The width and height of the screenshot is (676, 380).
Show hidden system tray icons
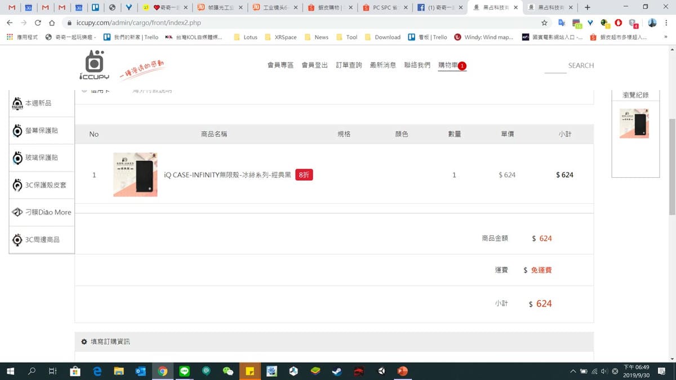click(x=573, y=371)
